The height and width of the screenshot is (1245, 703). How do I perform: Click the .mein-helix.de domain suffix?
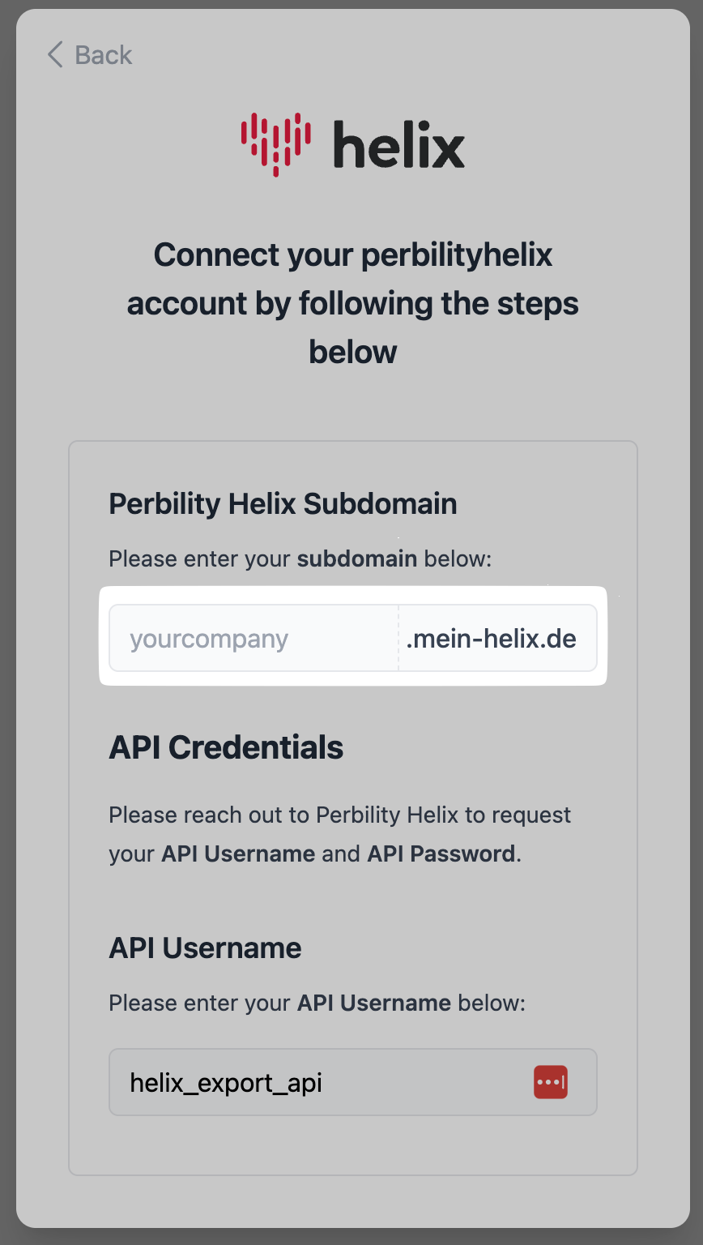point(492,639)
